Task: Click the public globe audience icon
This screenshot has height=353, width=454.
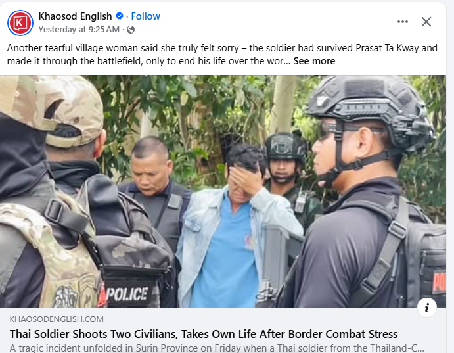Action: click(131, 30)
